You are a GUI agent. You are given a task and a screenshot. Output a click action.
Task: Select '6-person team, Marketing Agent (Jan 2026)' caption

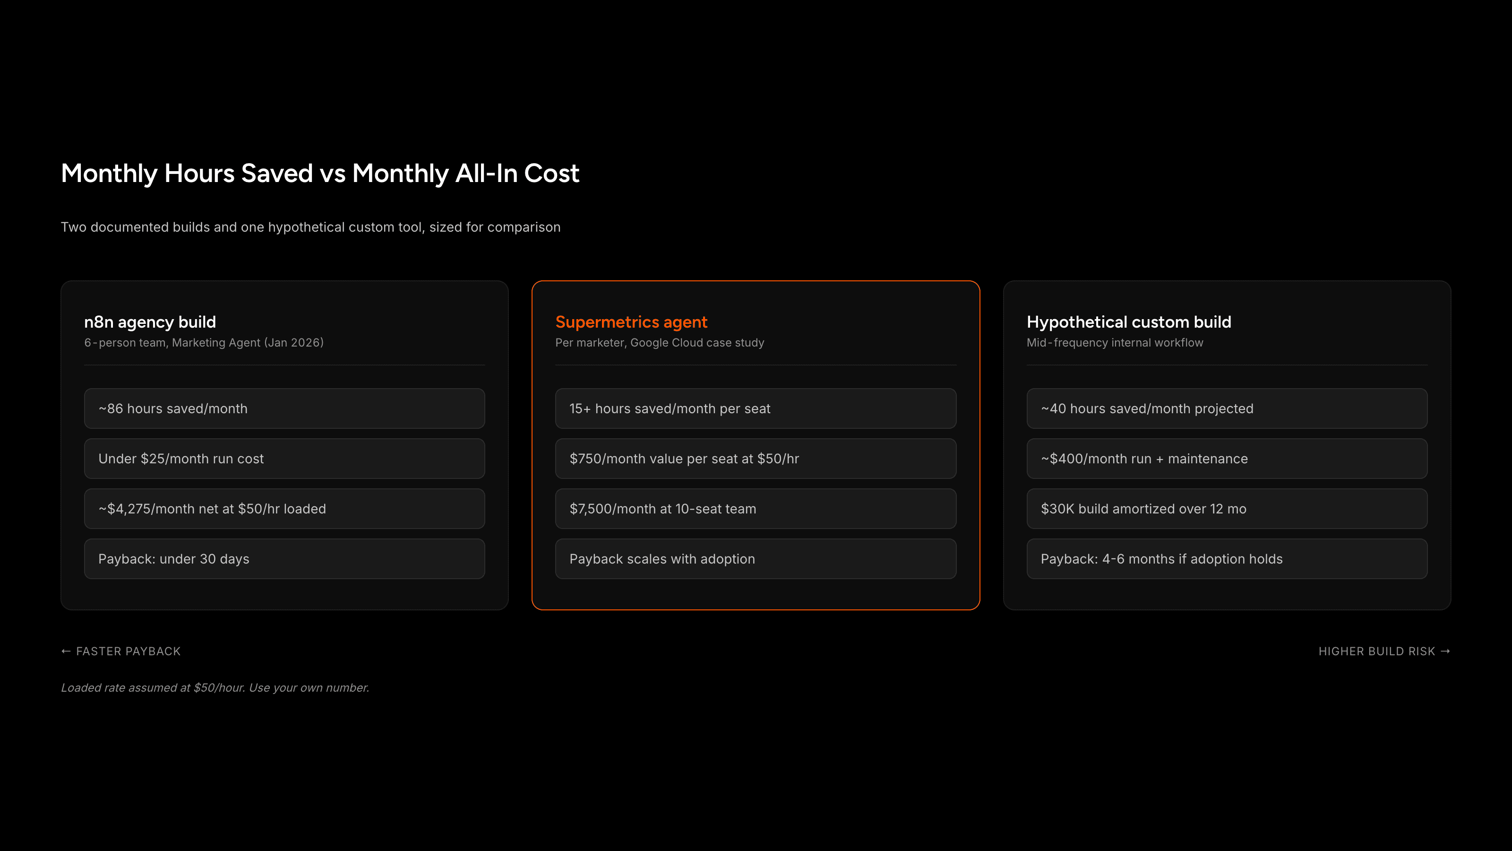204,342
